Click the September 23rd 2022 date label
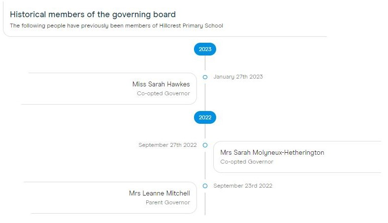The height and width of the screenshot is (223, 388). pyautogui.click(x=243, y=186)
